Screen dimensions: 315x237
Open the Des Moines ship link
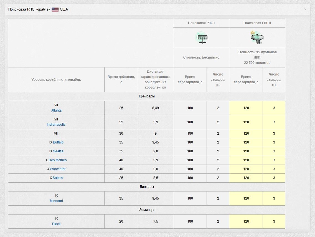pyautogui.click(x=58, y=160)
